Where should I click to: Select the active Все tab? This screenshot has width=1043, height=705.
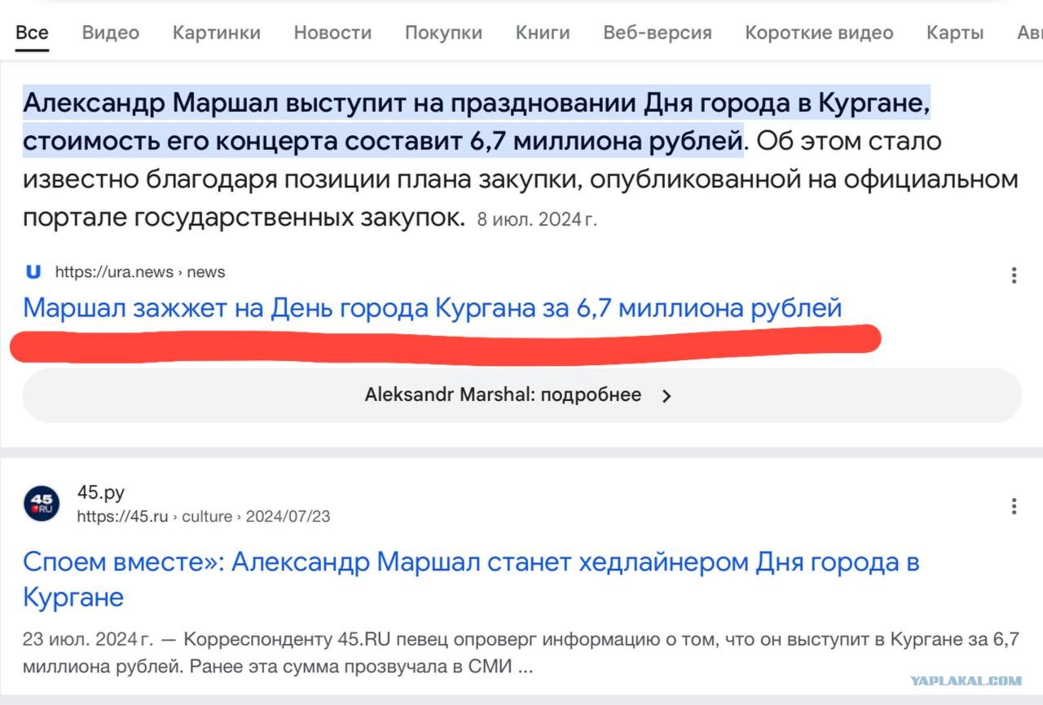point(33,33)
